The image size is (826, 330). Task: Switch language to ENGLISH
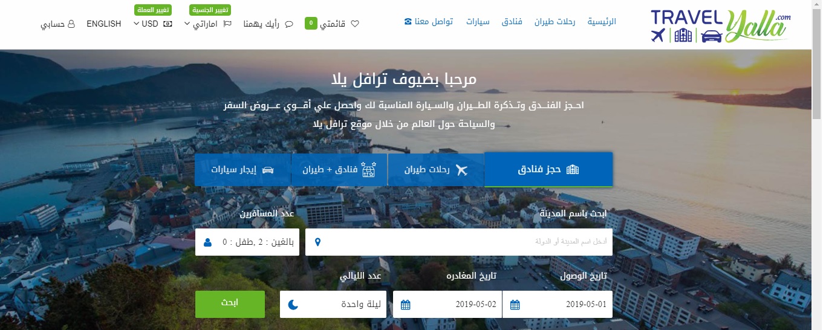tap(104, 24)
